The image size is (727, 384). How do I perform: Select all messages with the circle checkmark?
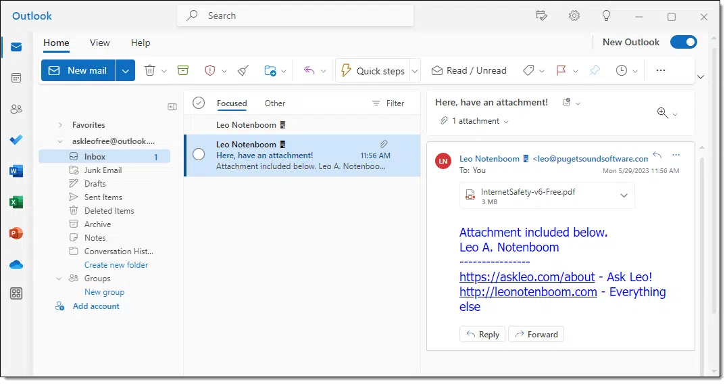(199, 103)
